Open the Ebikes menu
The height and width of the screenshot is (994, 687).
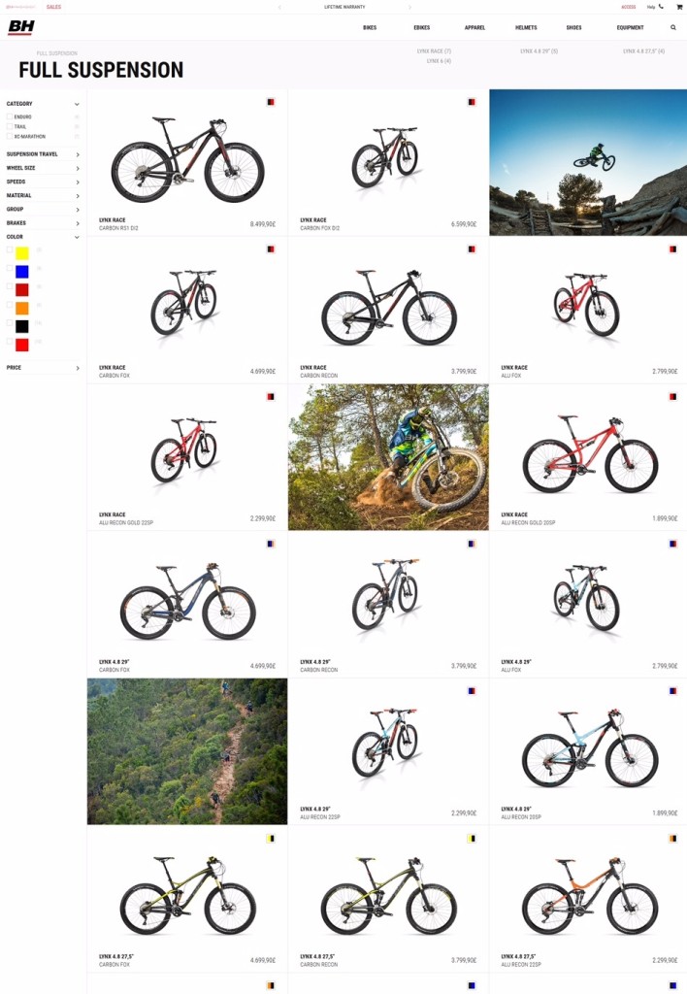422,28
